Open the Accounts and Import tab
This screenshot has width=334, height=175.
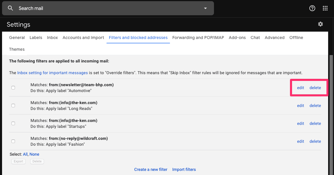[x=83, y=38]
